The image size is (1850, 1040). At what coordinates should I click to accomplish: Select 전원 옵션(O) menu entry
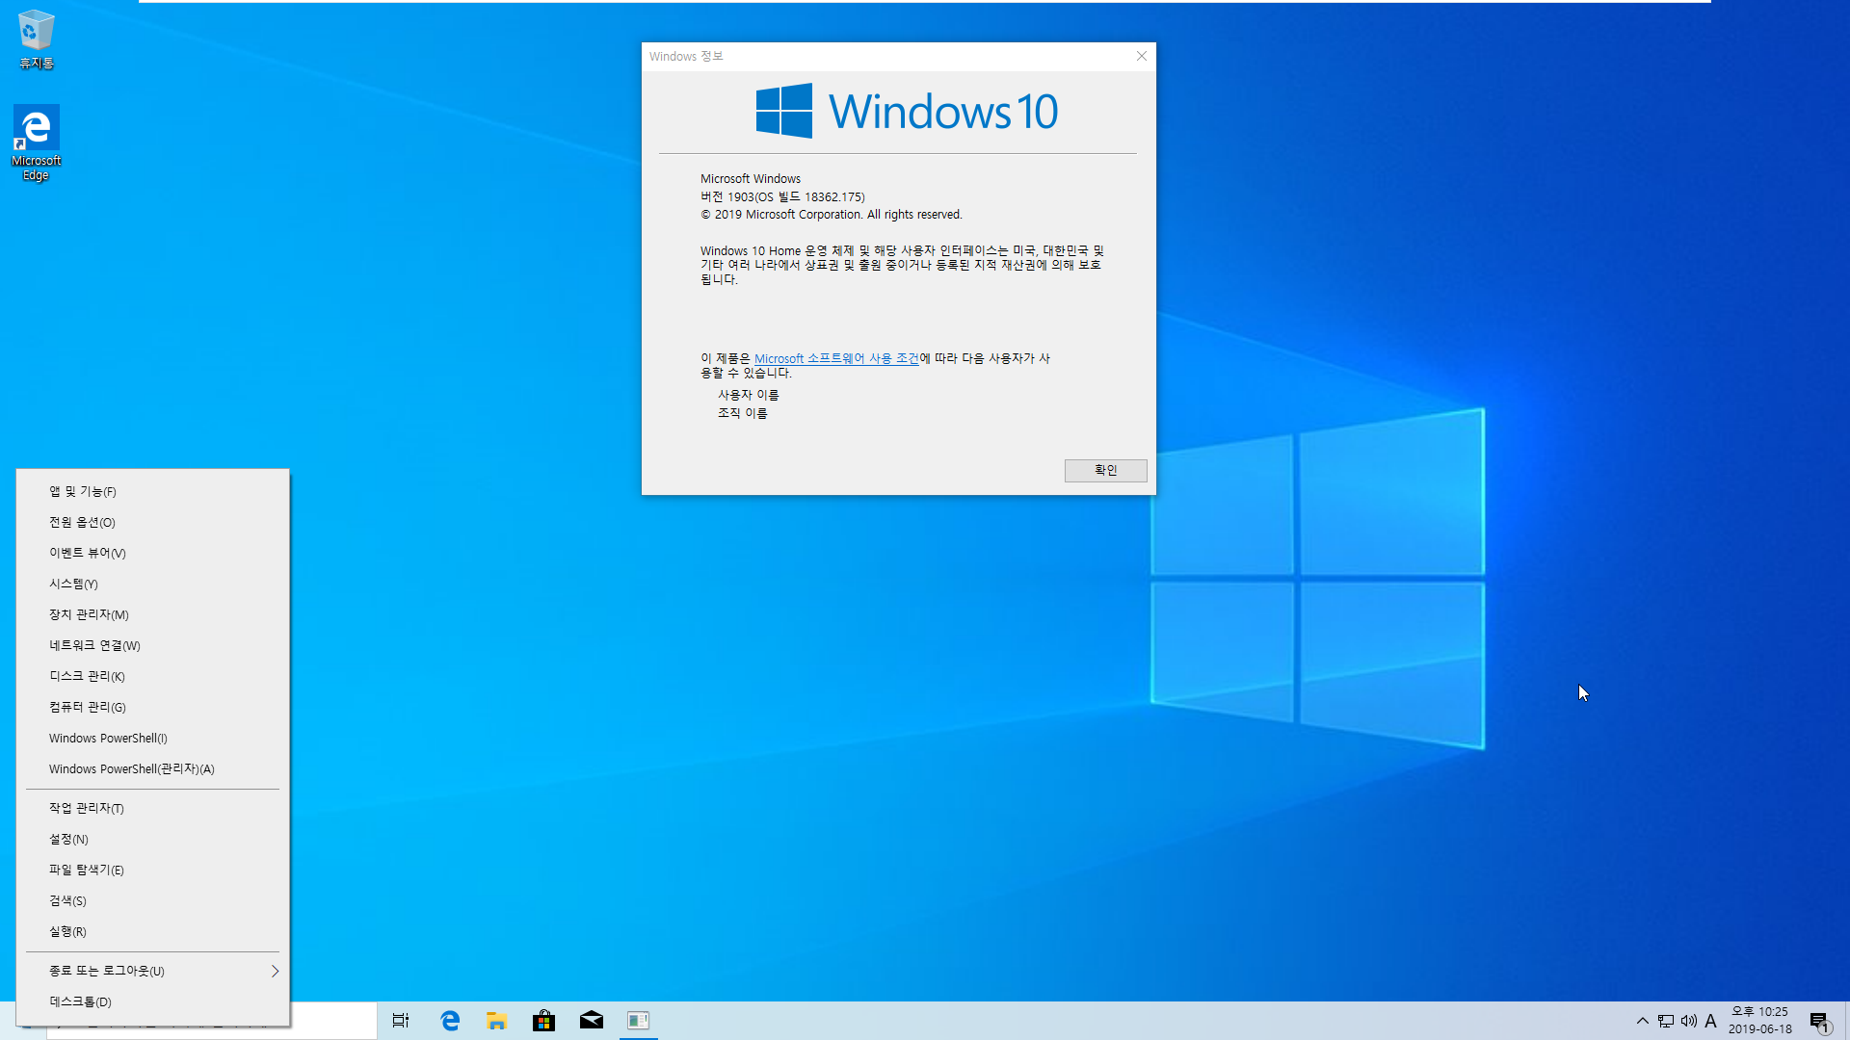point(152,522)
